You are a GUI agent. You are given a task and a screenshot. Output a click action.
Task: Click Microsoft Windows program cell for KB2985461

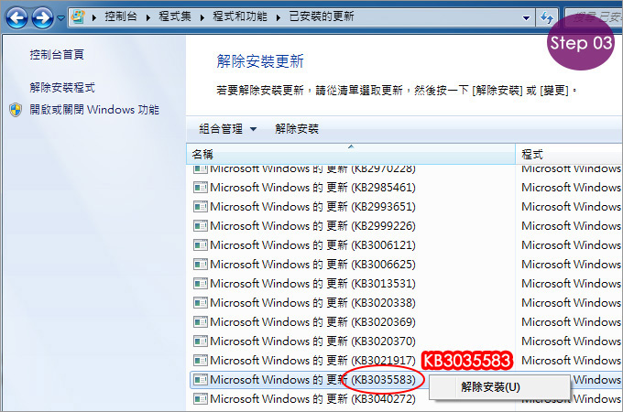[x=572, y=188]
